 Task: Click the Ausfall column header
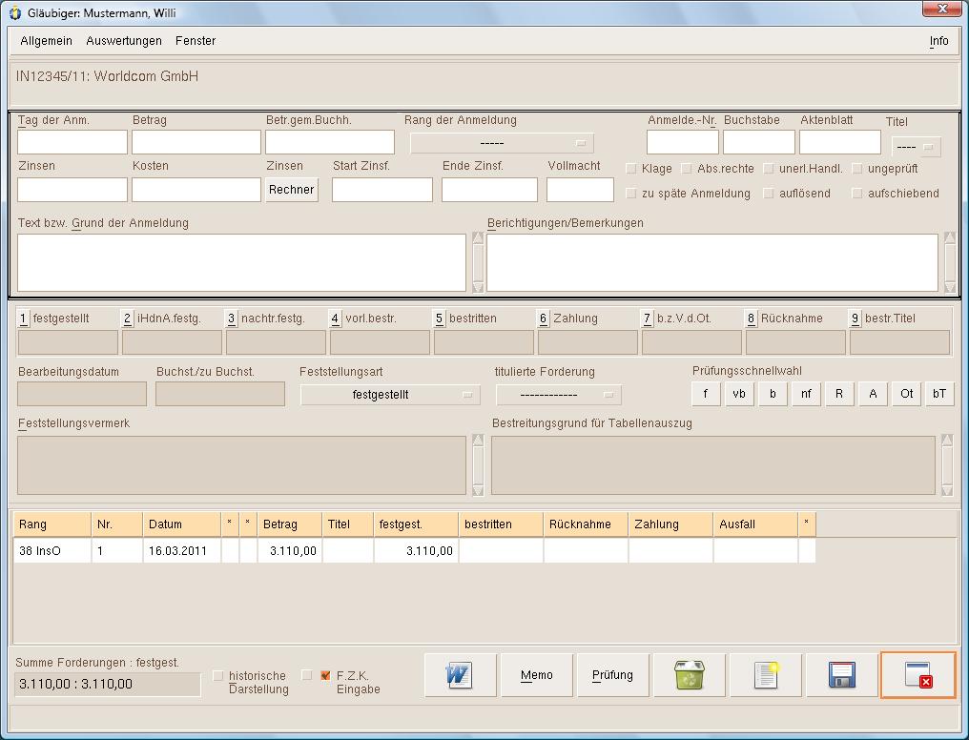pyautogui.click(x=755, y=524)
